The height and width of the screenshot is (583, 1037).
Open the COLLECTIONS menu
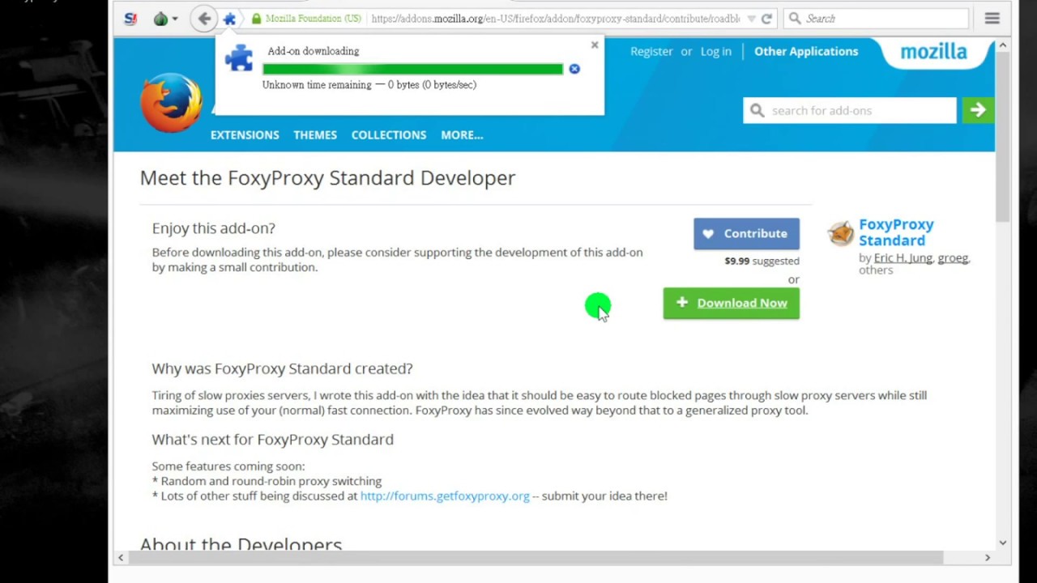[389, 135]
